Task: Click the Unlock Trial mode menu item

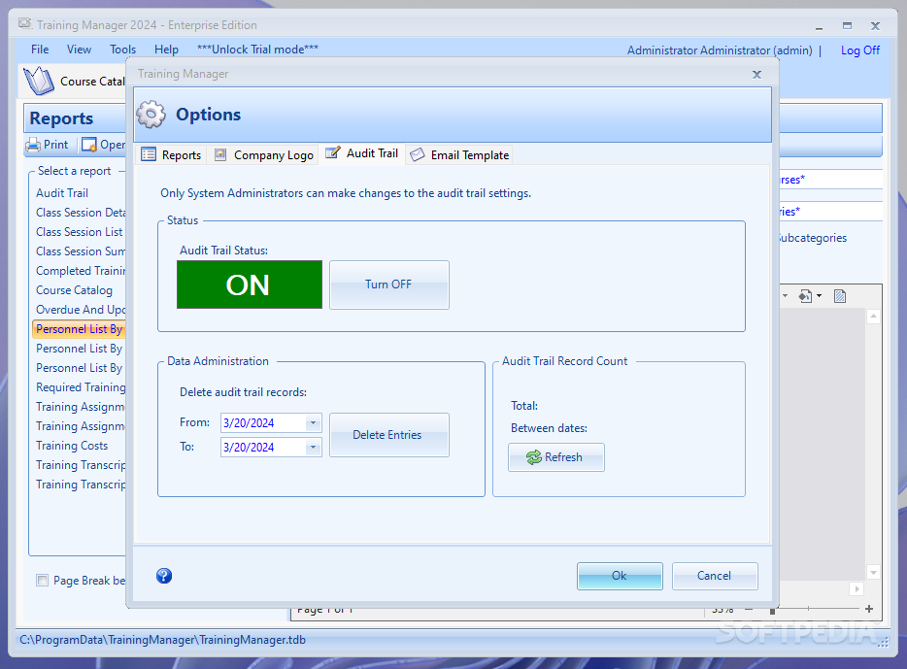Action: click(x=257, y=50)
